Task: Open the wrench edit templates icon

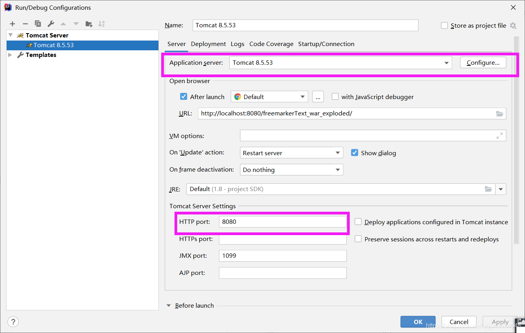Action: point(51,24)
